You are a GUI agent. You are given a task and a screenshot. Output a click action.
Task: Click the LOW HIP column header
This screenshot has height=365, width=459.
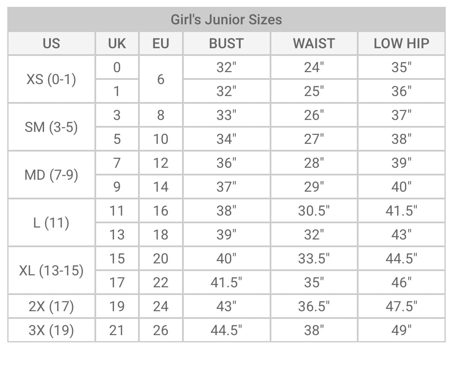coord(401,43)
